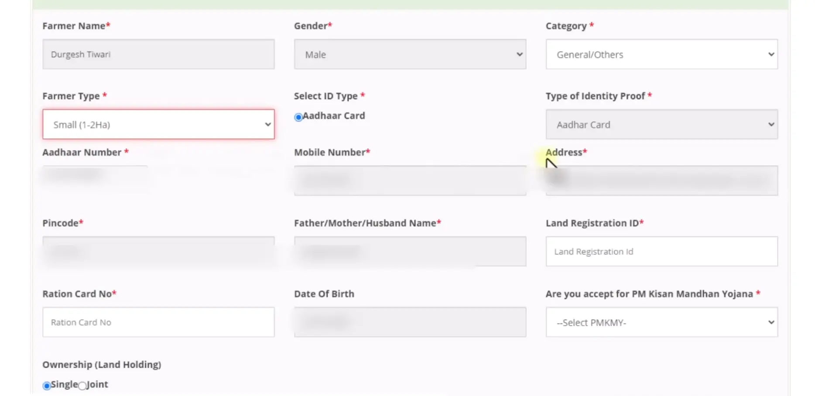
Task: Expand the --Select PMKMY- dropdown
Action: (661, 322)
